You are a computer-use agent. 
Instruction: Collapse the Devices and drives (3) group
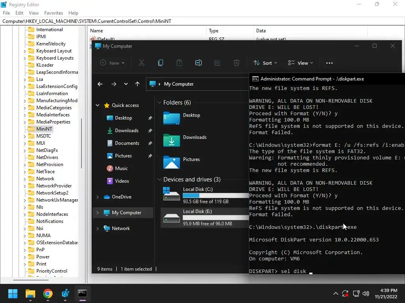(159, 180)
